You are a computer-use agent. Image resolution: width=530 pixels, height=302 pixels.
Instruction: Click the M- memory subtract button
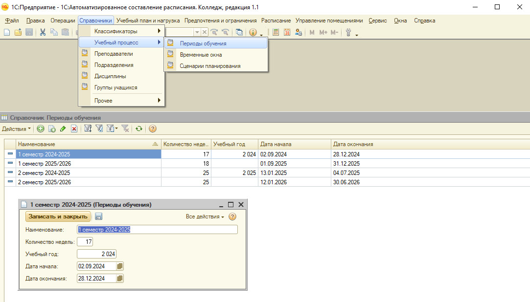tap(334, 32)
